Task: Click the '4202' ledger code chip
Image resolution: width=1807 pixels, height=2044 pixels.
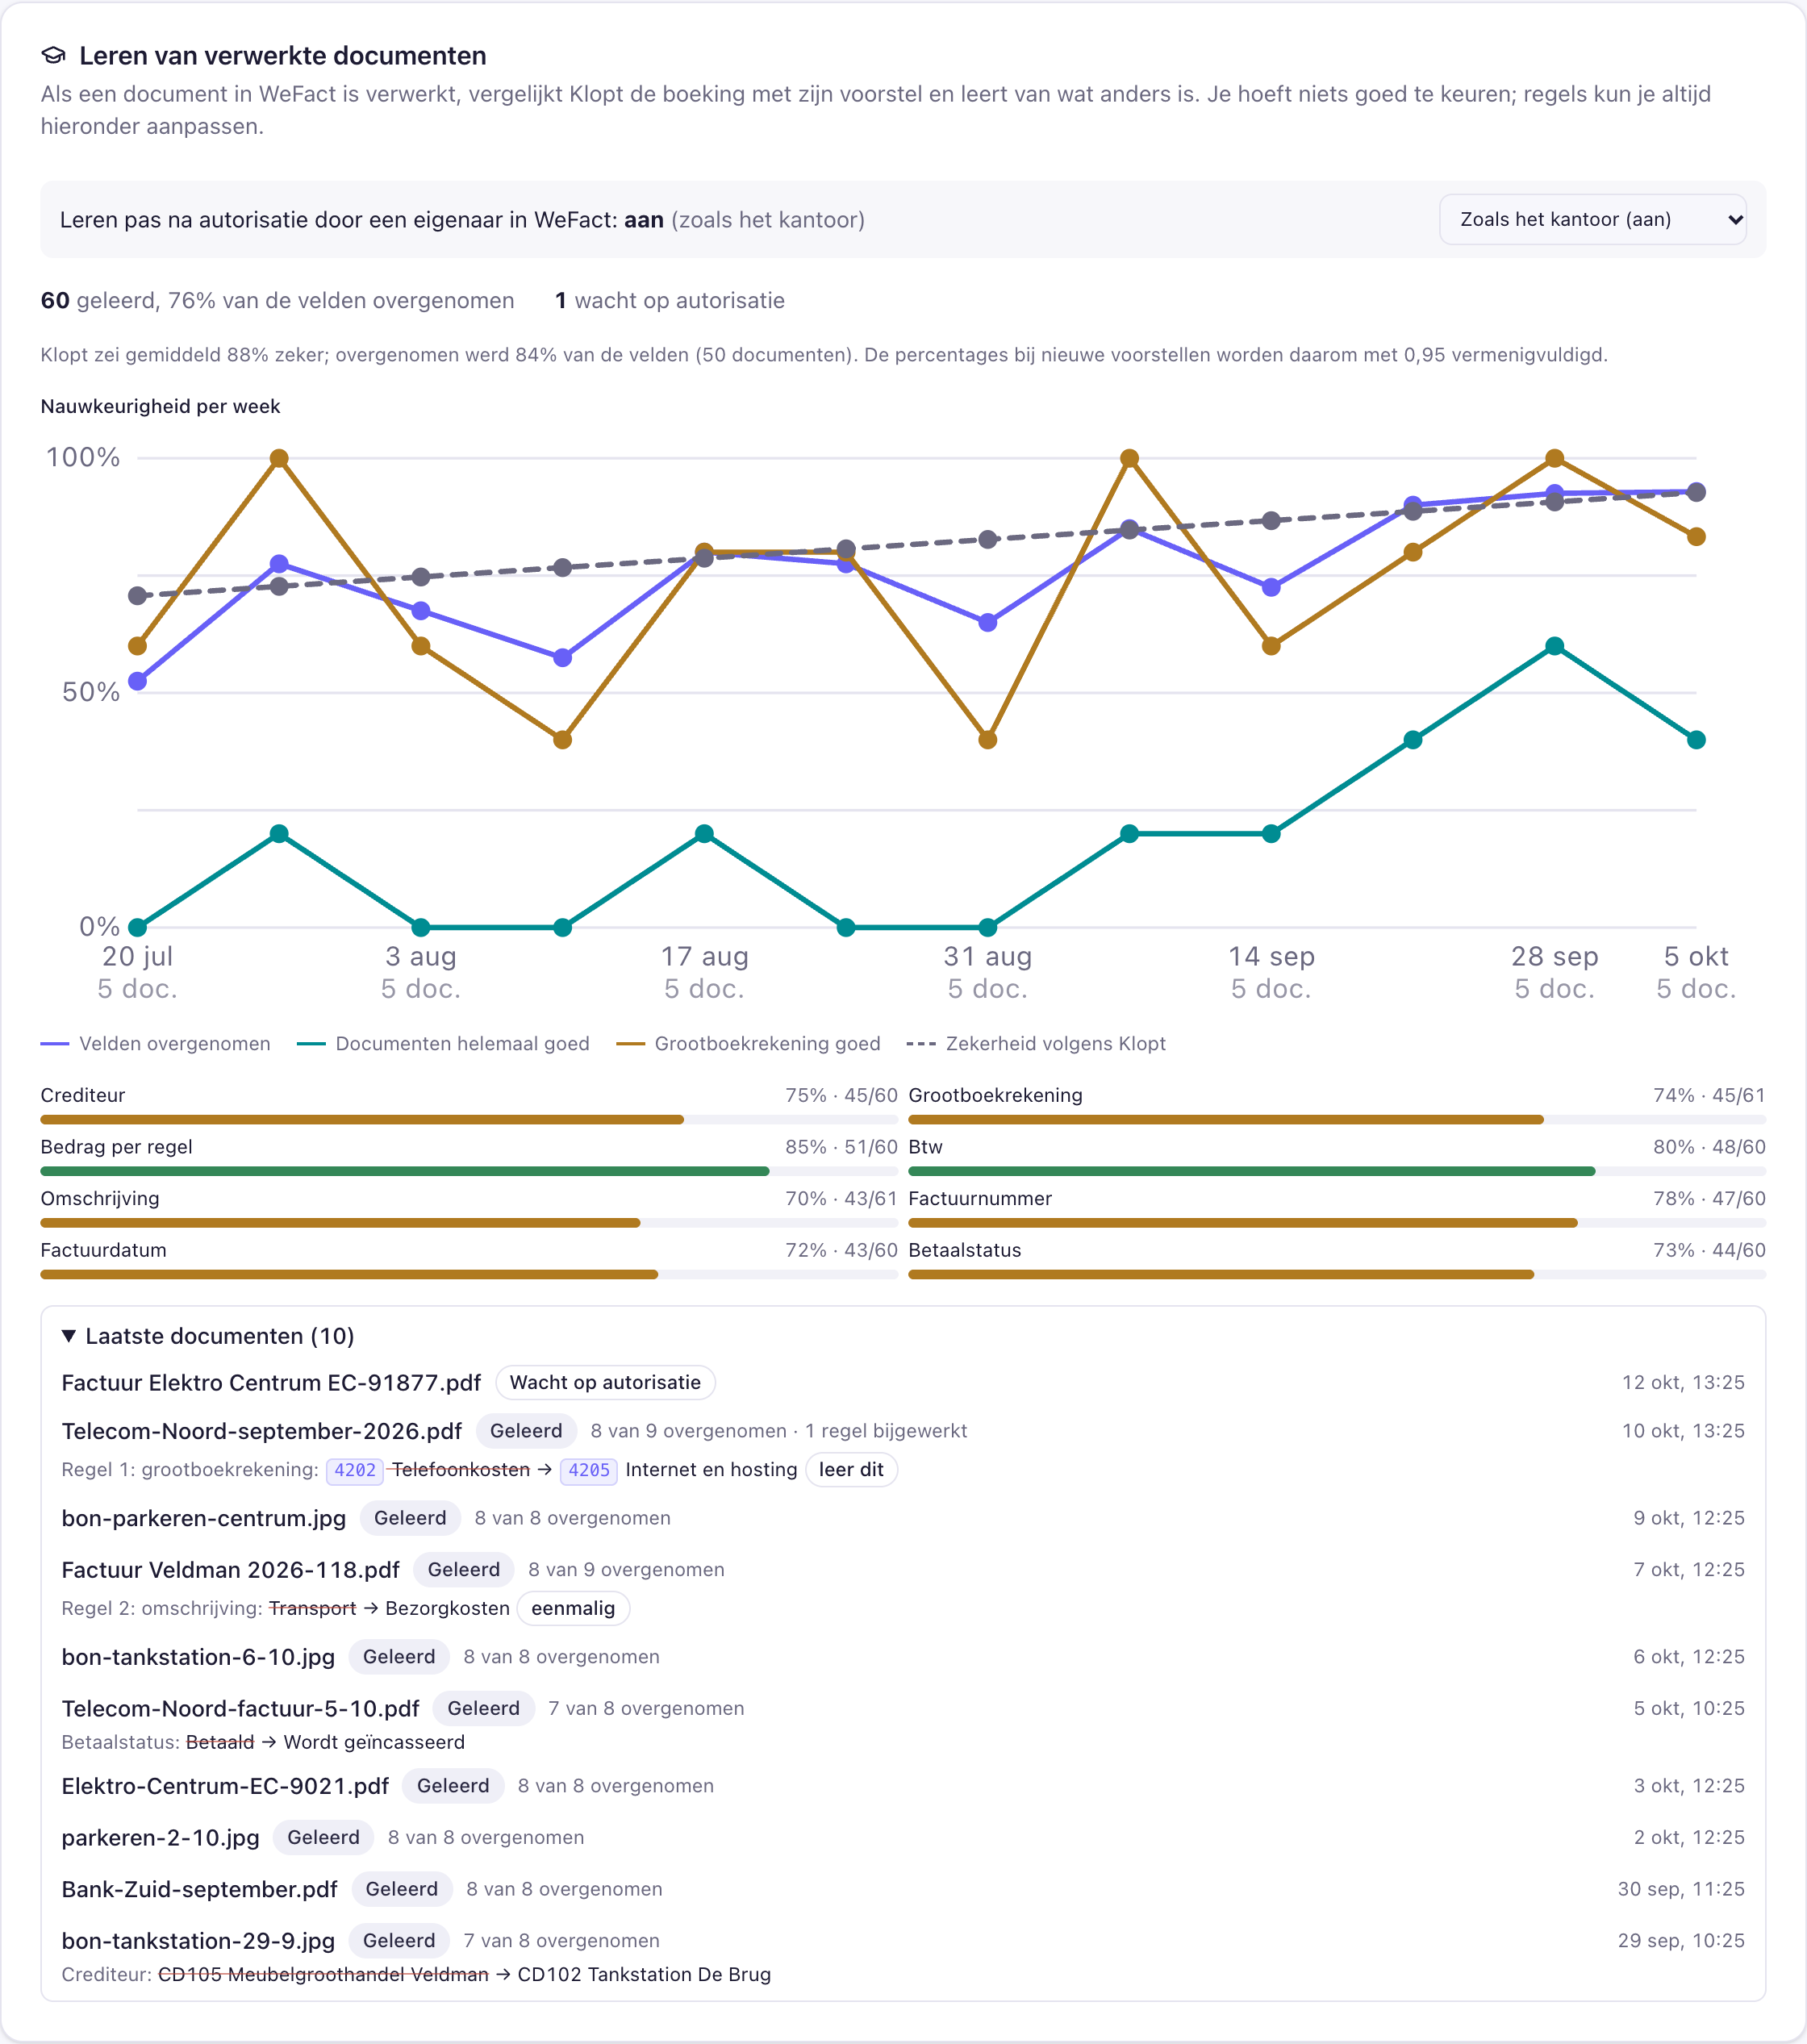Action: (x=355, y=1470)
